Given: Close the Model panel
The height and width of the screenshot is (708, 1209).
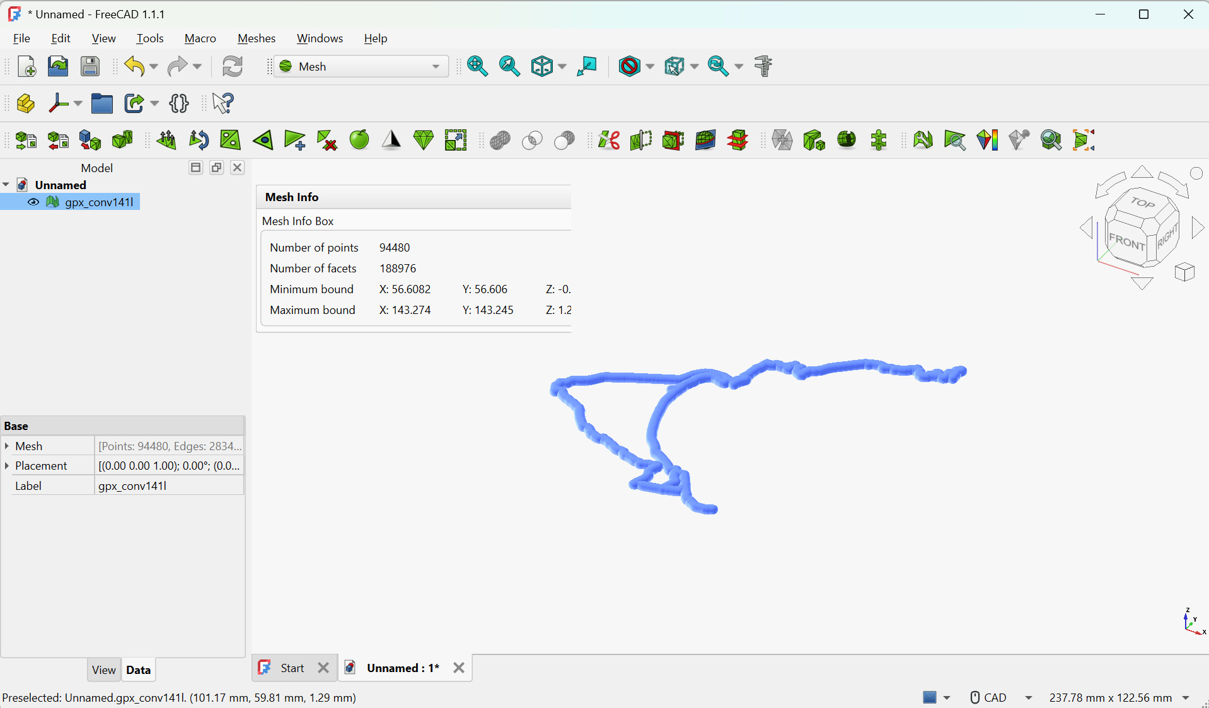Looking at the screenshot, I should pyautogui.click(x=237, y=168).
